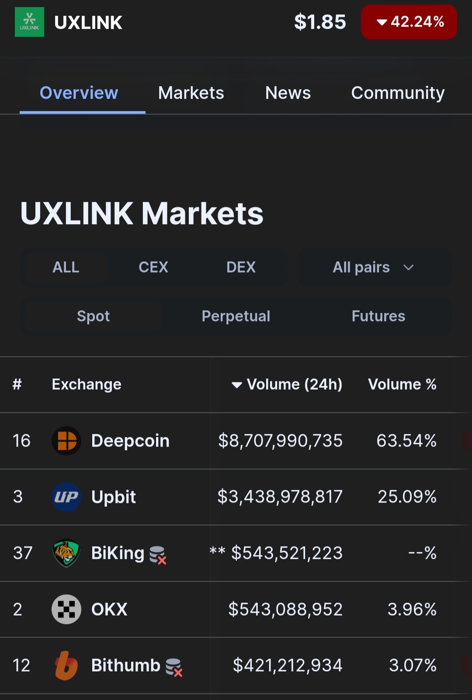Click the Upbit exchange logo
472x700 pixels.
point(66,497)
